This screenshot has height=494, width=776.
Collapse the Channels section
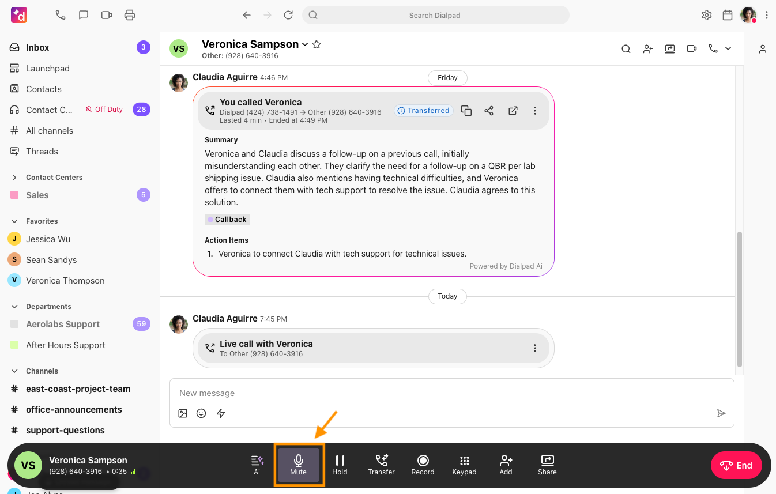click(14, 371)
